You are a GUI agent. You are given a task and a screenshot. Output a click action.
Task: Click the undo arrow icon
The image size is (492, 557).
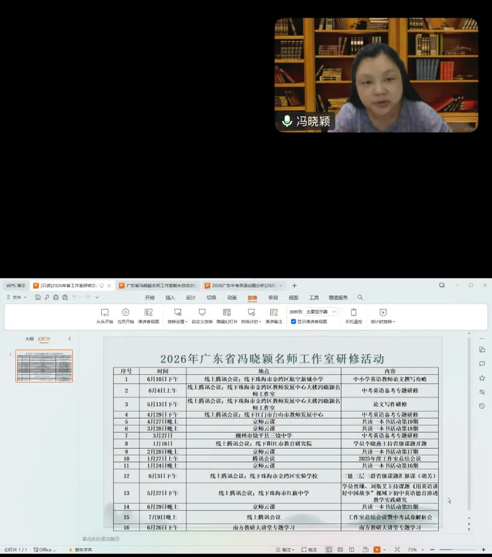point(74,297)
